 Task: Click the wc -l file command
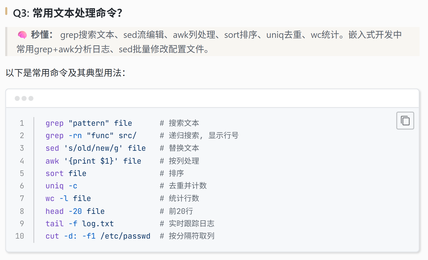click(x=68, y=198)
